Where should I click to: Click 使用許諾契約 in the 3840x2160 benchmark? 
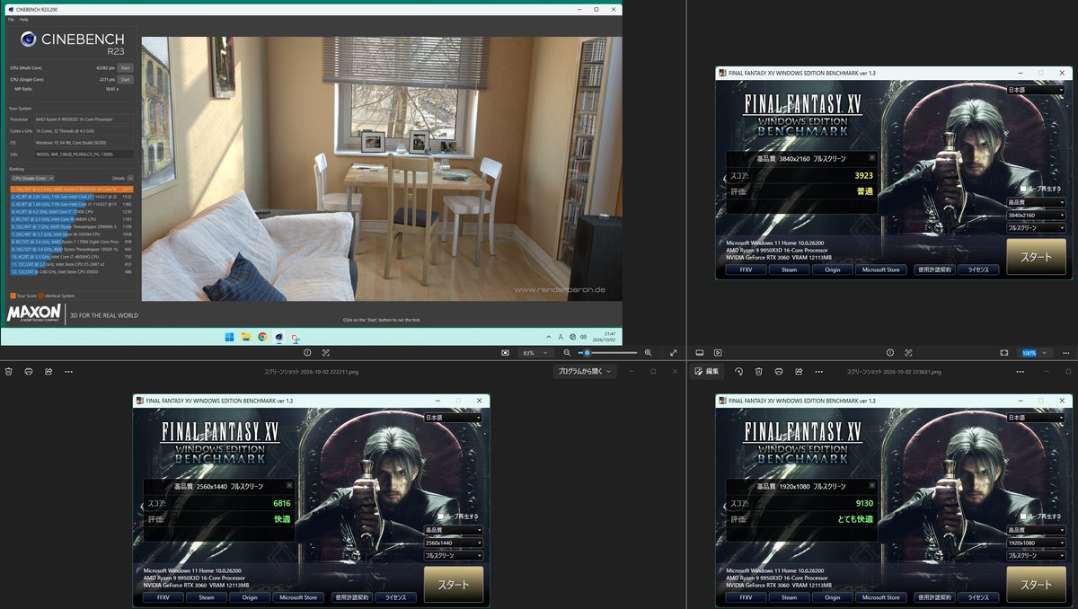[934, 269]
